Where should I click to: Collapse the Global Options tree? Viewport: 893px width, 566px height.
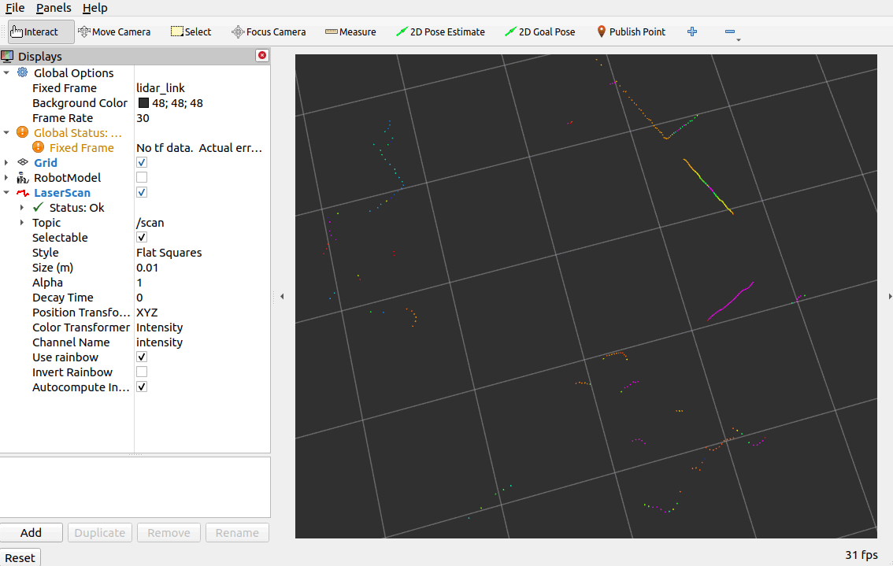pos(6,73)
